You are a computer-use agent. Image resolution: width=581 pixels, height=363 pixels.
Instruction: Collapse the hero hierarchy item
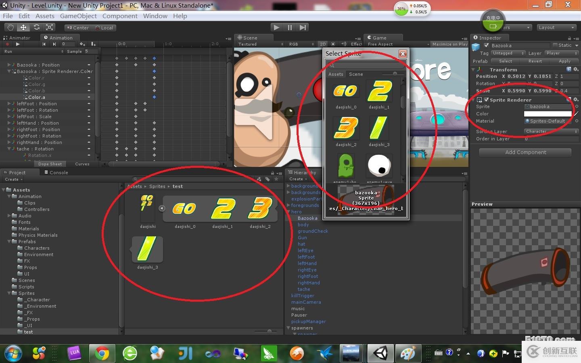pyautogui.click(x=288, y=212)
